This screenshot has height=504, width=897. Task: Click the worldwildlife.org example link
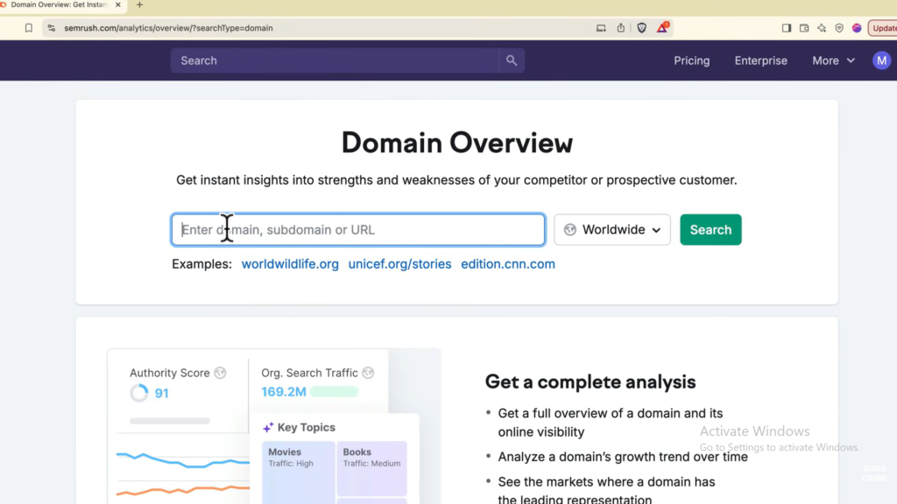(x=290, y=264)
